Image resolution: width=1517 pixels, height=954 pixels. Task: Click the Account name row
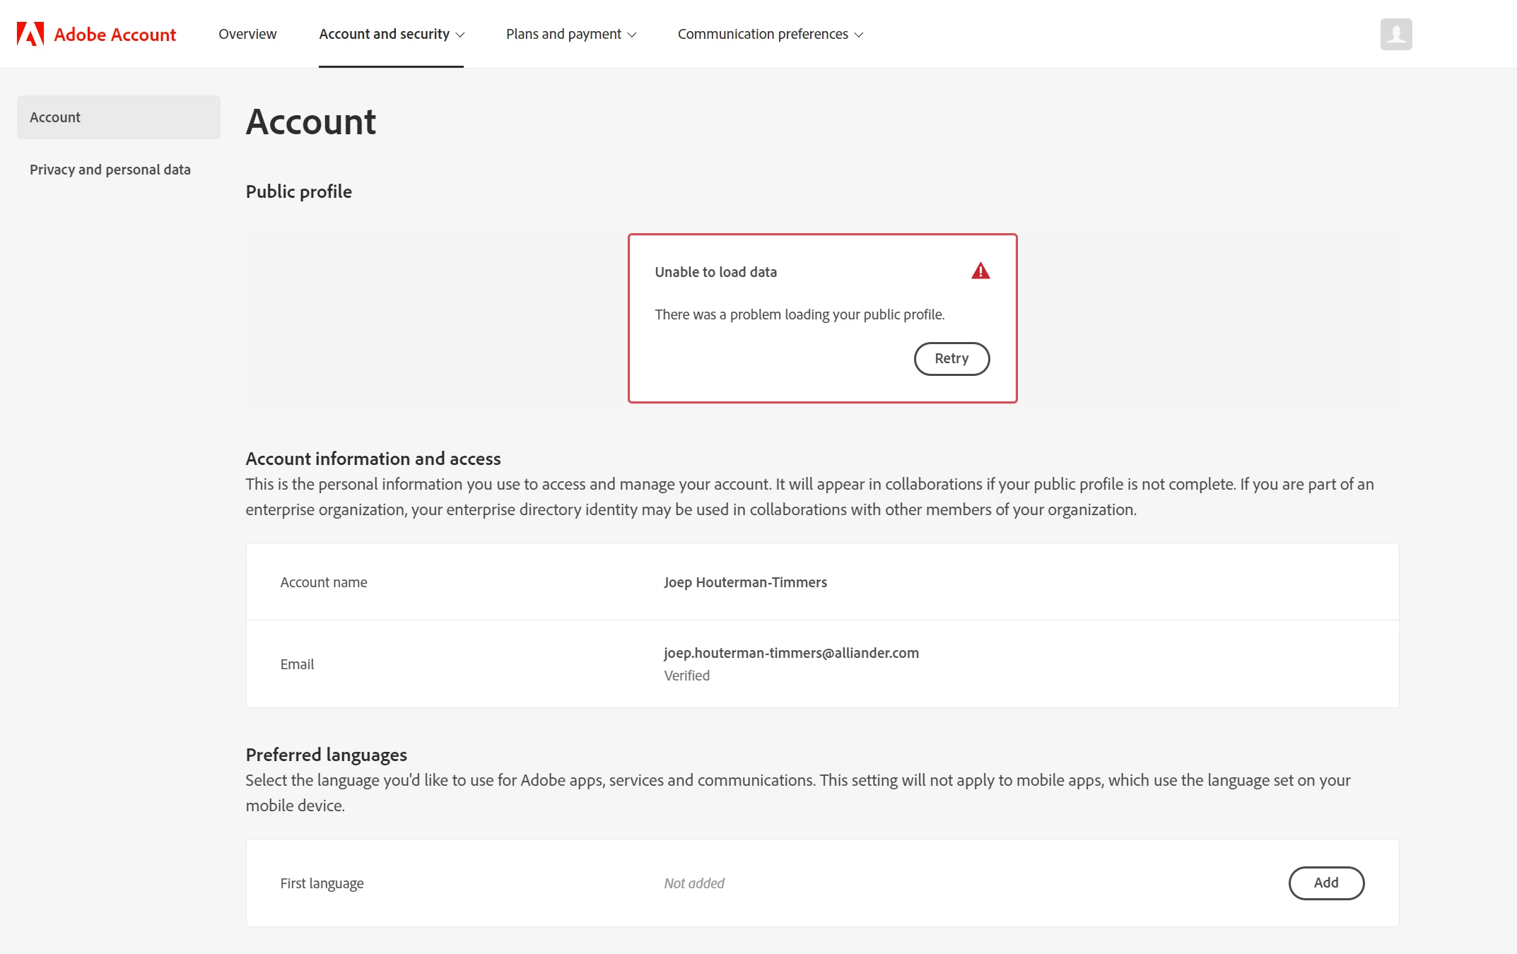coord(324,582)
